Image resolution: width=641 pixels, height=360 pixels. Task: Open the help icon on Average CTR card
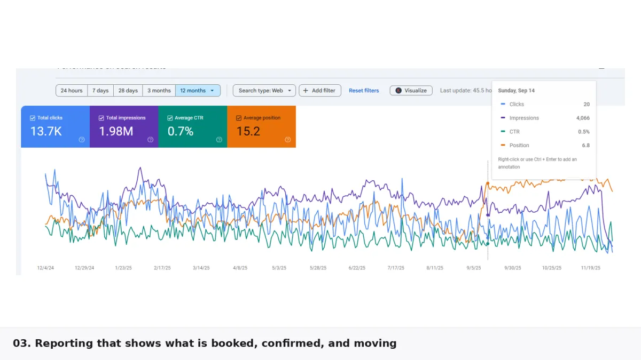(219, 140)
